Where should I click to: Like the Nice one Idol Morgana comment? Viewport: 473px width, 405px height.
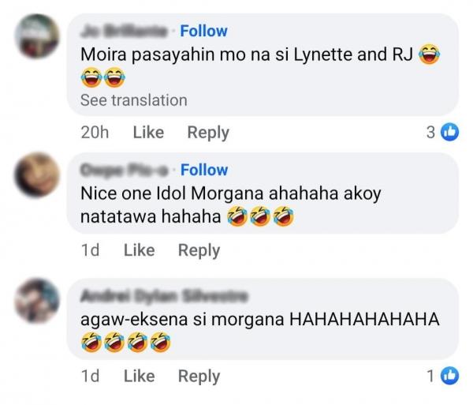pyautogui.click(x=139, y=250)
